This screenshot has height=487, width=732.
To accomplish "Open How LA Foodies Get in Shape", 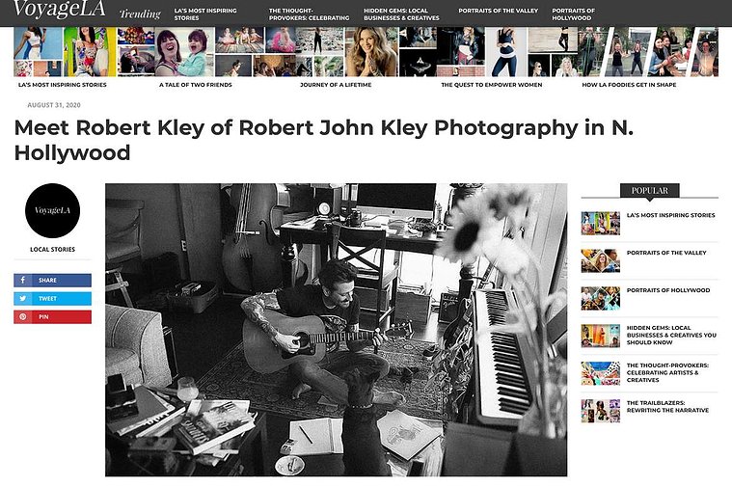I will click(629, 85).
